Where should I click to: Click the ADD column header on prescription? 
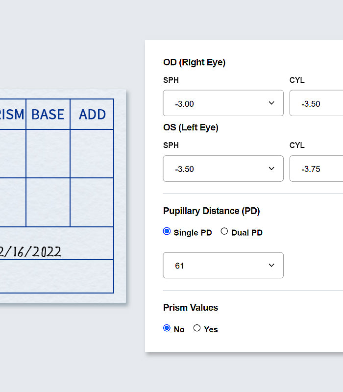(92, 114)
